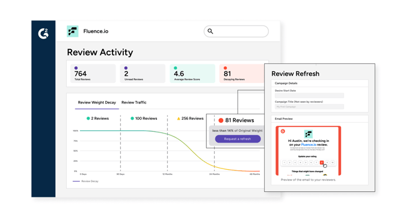
Task: Click the Review Decay legend entry
Action: pos(85,181)
